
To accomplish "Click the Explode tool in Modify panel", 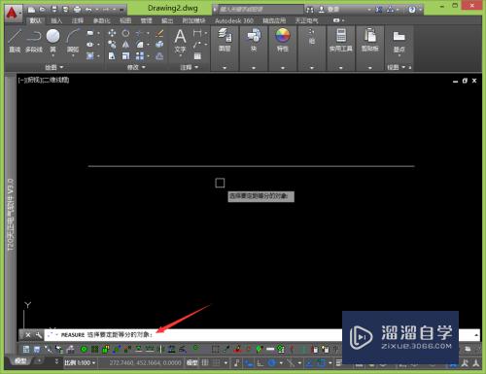I will coord(159,45).
